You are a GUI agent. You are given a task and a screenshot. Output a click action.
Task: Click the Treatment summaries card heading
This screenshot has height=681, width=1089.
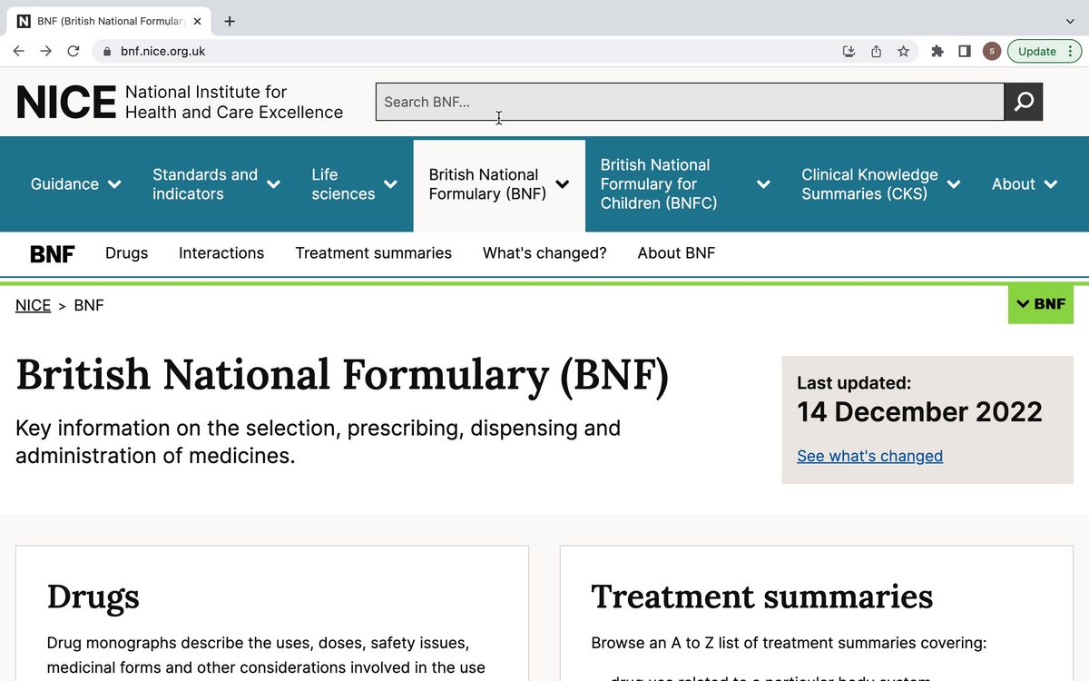[x=762, y=597]
